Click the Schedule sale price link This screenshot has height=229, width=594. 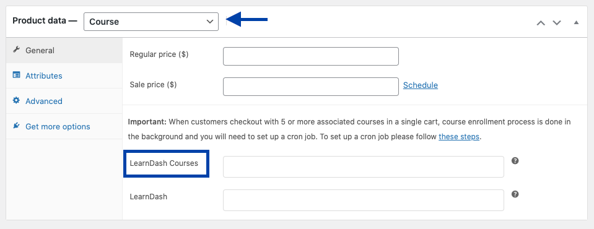(x=420, y=85)
